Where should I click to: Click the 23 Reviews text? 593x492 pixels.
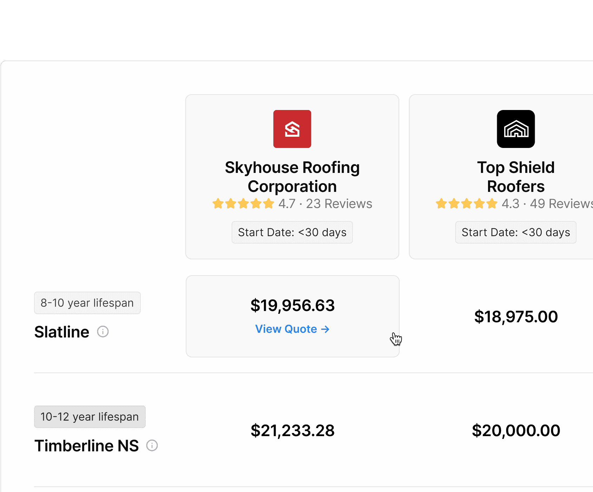339,203
